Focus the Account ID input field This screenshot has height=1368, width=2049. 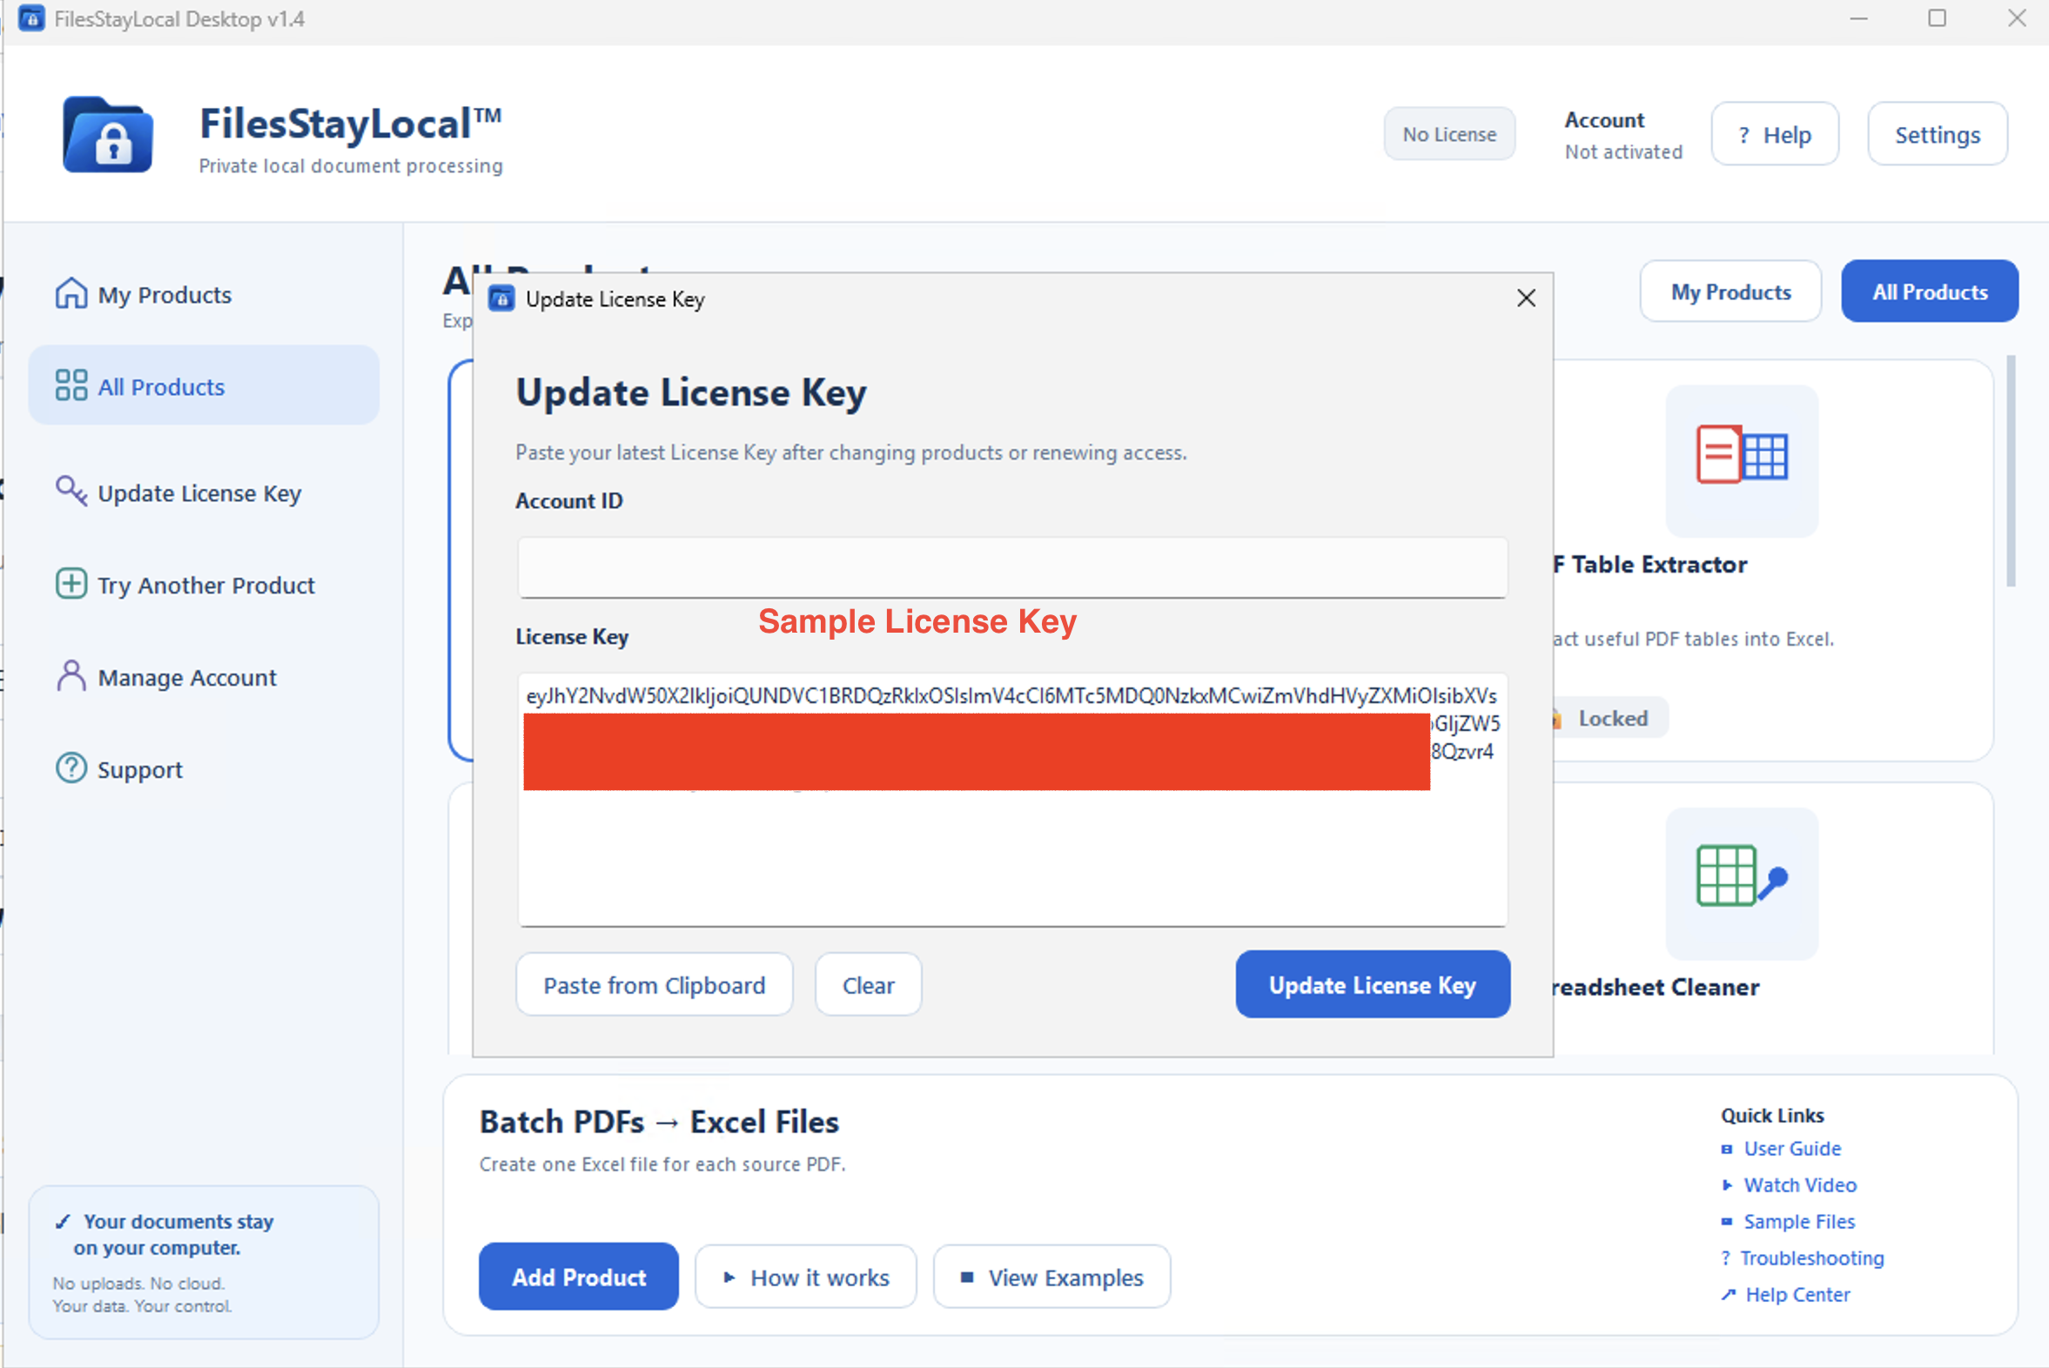tap(1012, 567)
